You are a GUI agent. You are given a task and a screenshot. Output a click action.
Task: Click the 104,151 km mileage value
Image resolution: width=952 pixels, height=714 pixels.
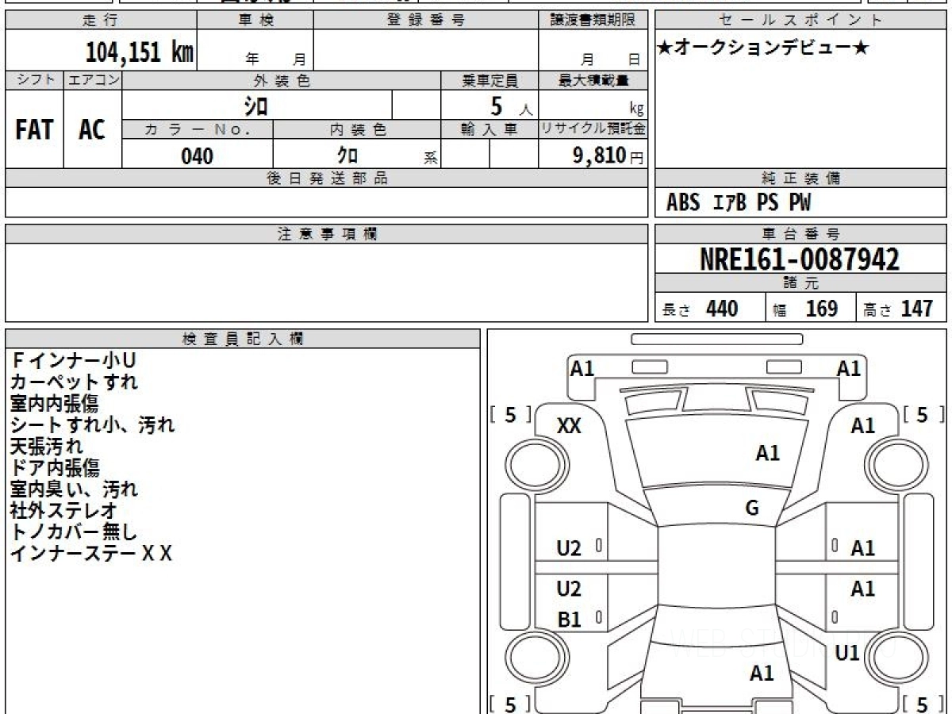(140, 52)
